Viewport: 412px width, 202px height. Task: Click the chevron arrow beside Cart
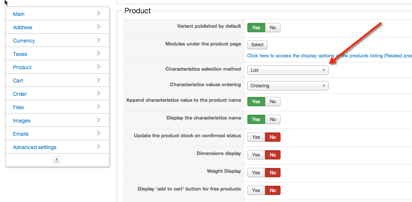(x=98, y=80)
